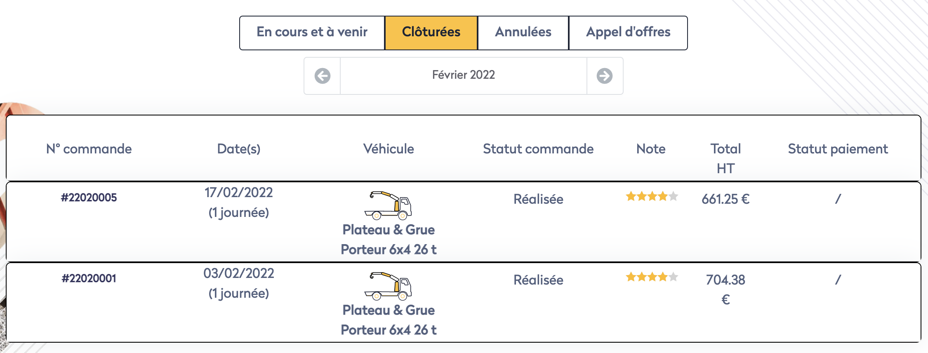This screenshot has width=928, height=353.
Task: Click star rating of order #22020005
Action: [651, 196]
